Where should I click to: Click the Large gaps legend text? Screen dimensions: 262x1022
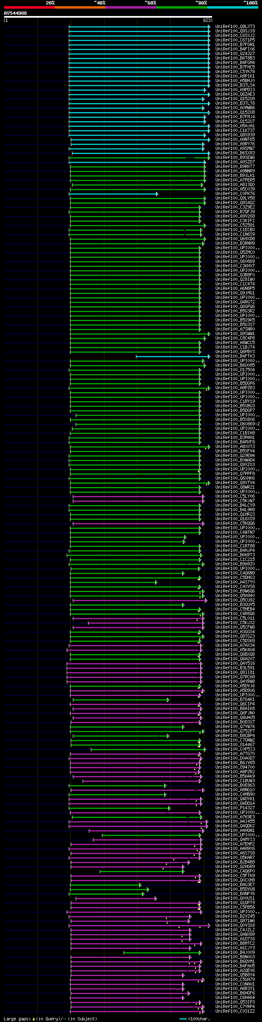50,1019
